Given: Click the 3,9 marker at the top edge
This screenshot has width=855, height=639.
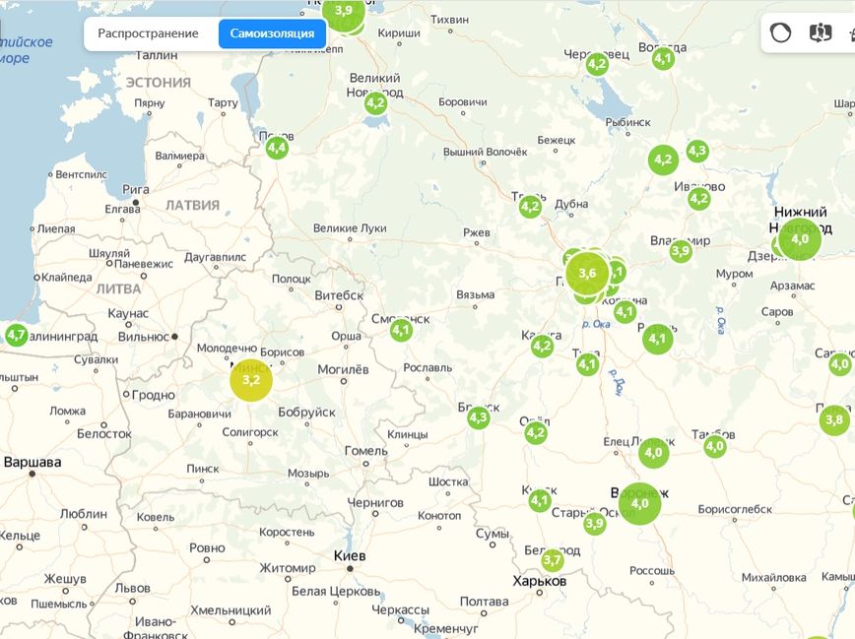Looking at the screenshot, I should [343, 11].
